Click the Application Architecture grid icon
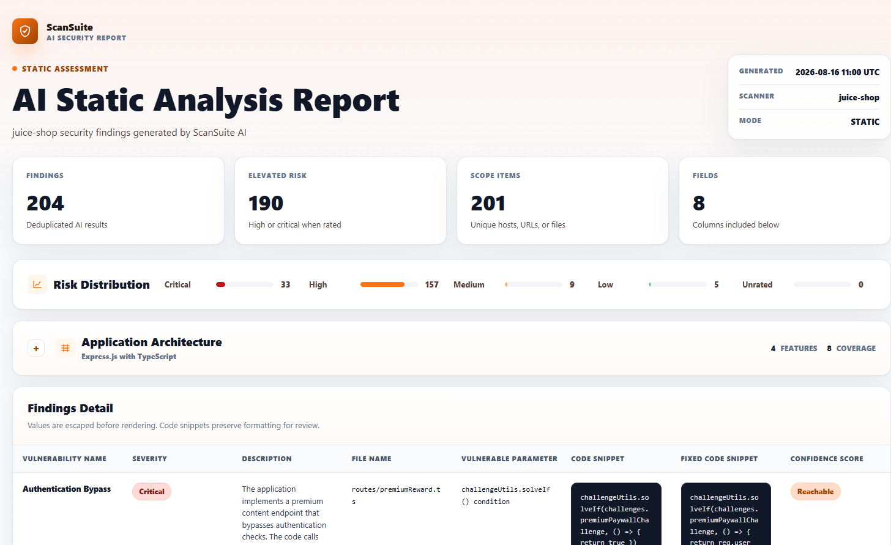891x545 pixels. (65, 348)
